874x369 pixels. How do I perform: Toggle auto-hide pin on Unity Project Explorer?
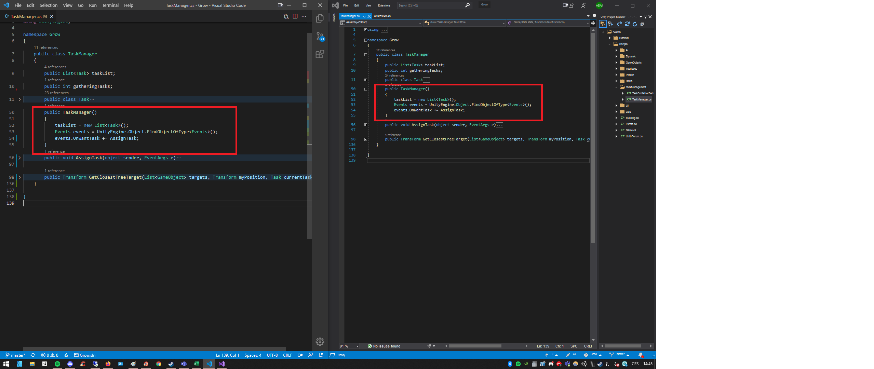coord(645,16)
